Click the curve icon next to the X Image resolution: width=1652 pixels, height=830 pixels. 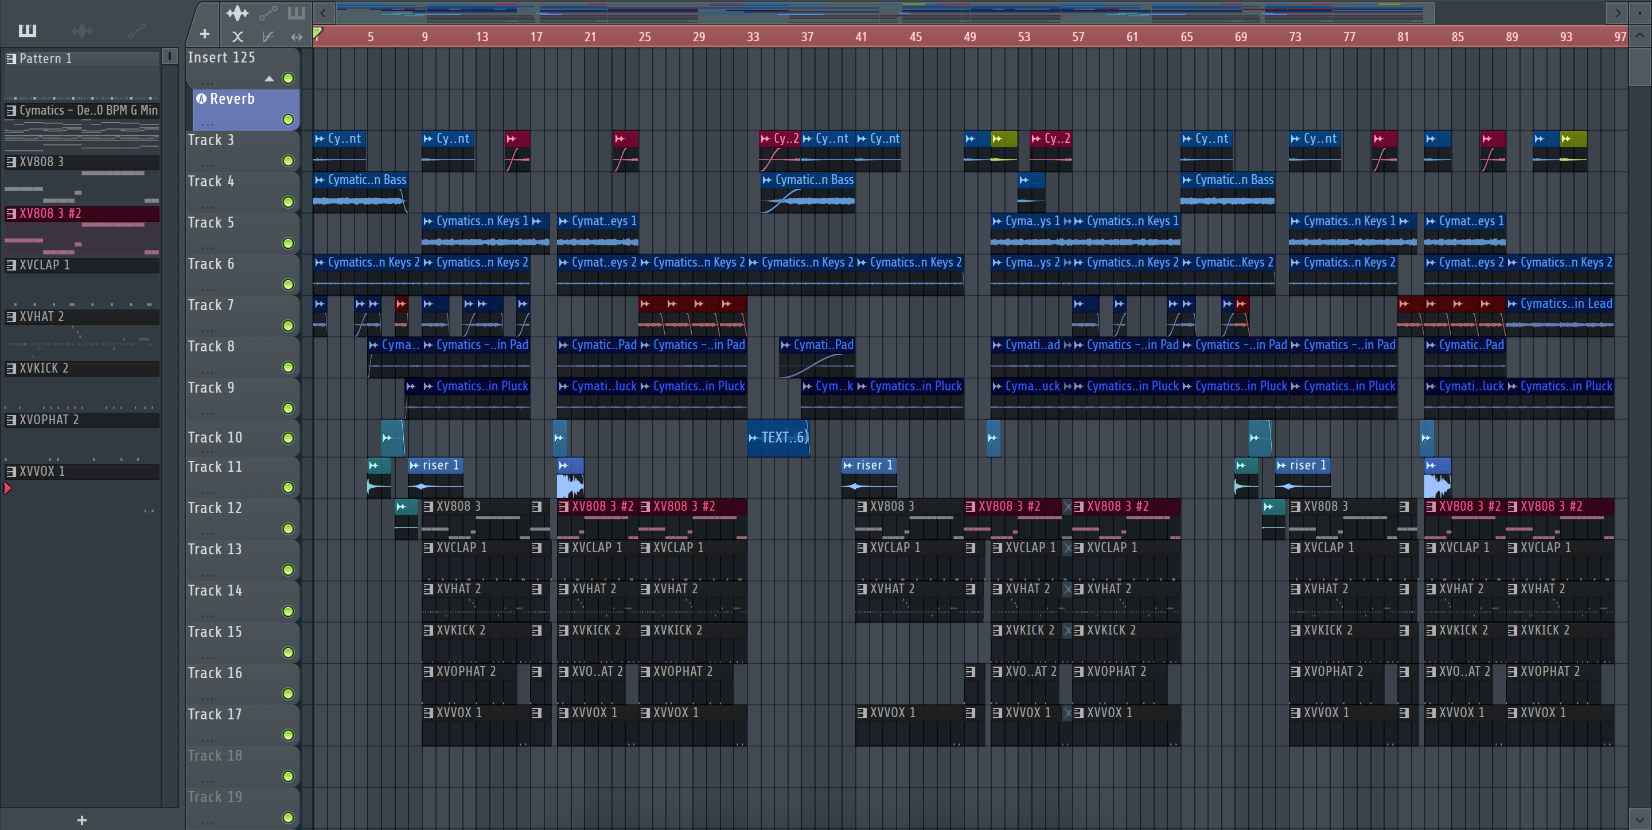[267, 37]
